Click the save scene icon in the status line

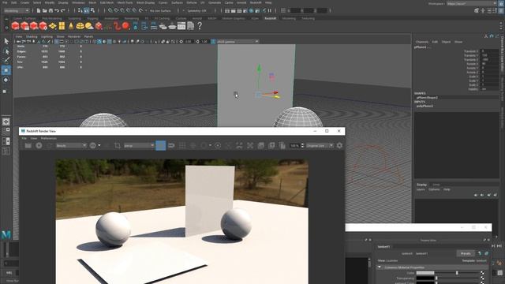tap(50, 10)
